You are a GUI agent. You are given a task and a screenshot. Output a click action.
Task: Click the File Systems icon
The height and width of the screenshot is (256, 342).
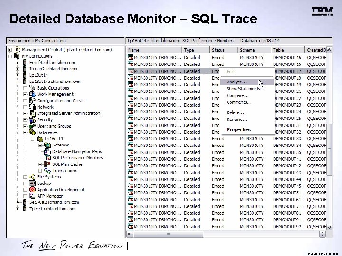tap(32, 177)
